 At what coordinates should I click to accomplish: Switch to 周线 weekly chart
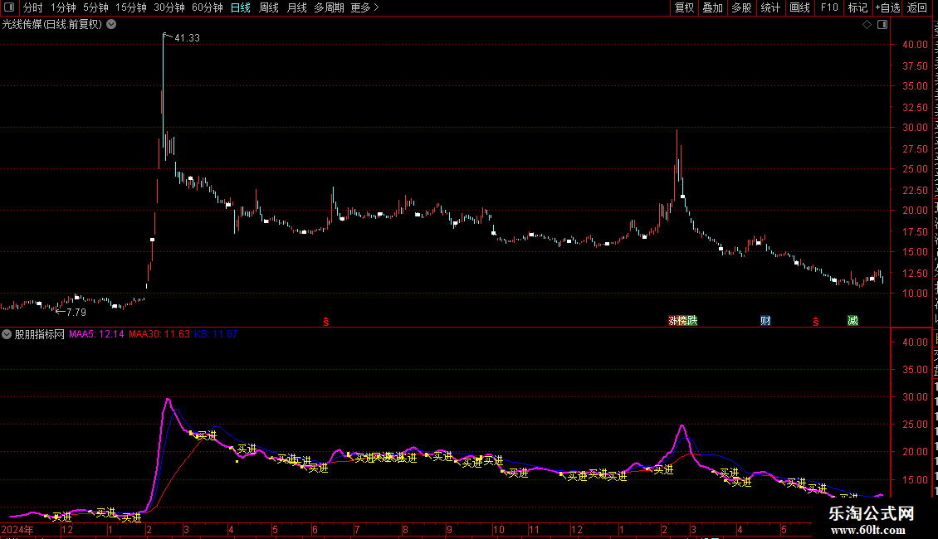(x=269, y=7)
